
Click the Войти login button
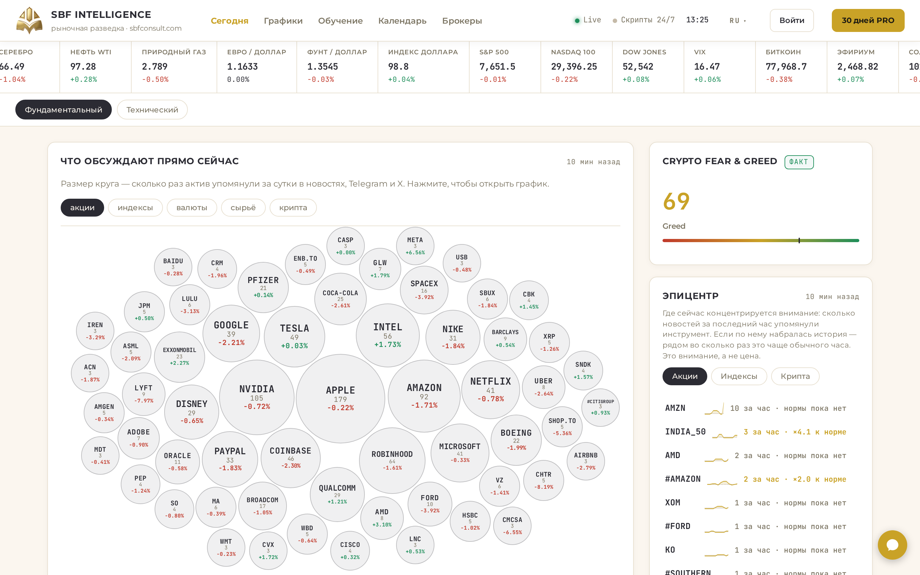click(x=792, y=20)
